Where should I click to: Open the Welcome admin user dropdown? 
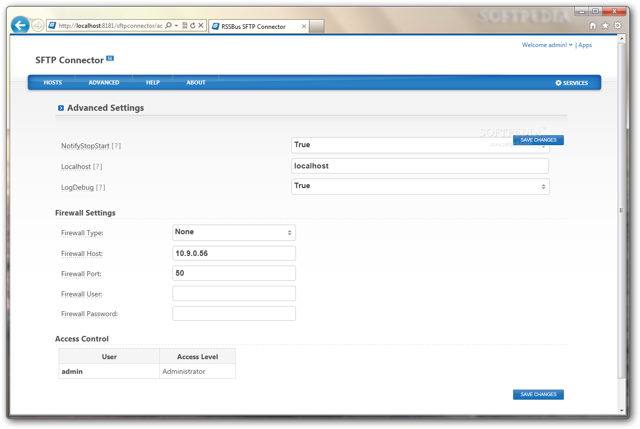547,45
